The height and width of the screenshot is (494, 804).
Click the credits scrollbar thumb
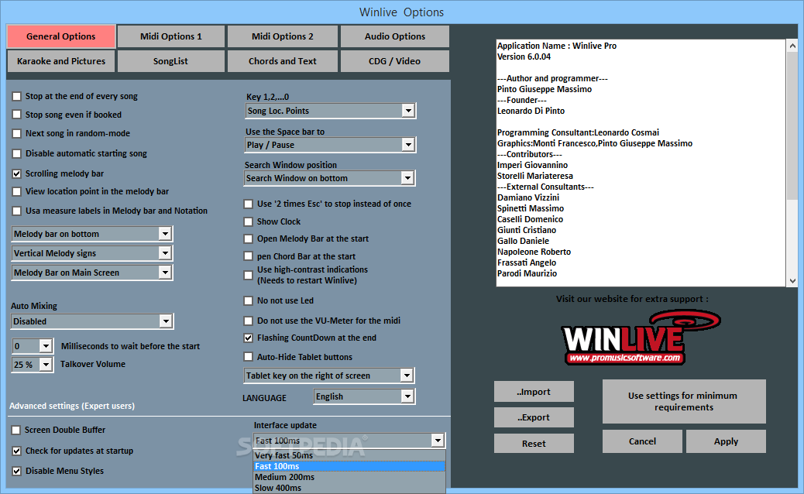792,125
